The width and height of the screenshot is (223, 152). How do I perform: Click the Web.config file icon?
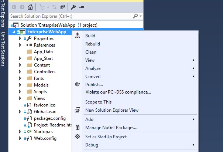tap(29, 138)
